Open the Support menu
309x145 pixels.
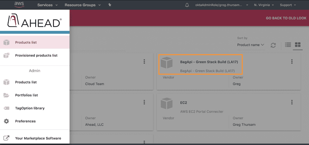click(x=288, y=5)
